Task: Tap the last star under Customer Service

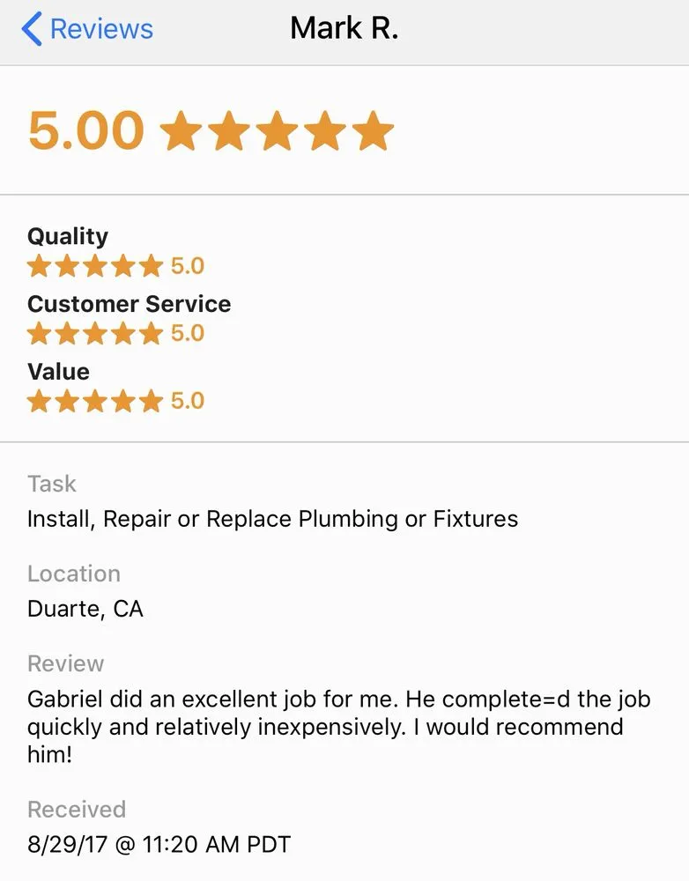Action: pyautogui.click(x=152, y=333)
